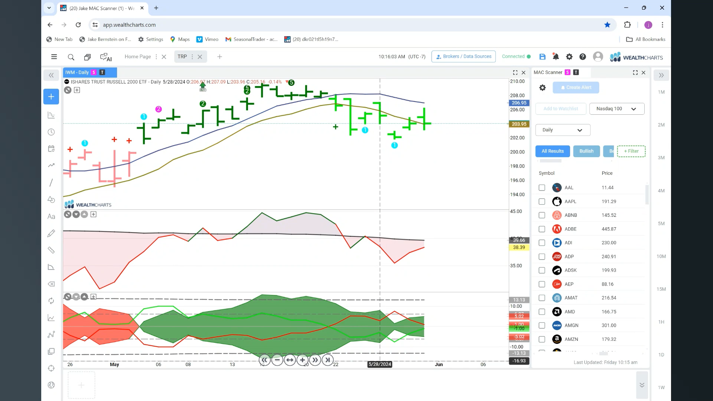Select the pencil freehand tool
Image resolution: width=713 pixels, height=401 pixels.
[51, 233]
